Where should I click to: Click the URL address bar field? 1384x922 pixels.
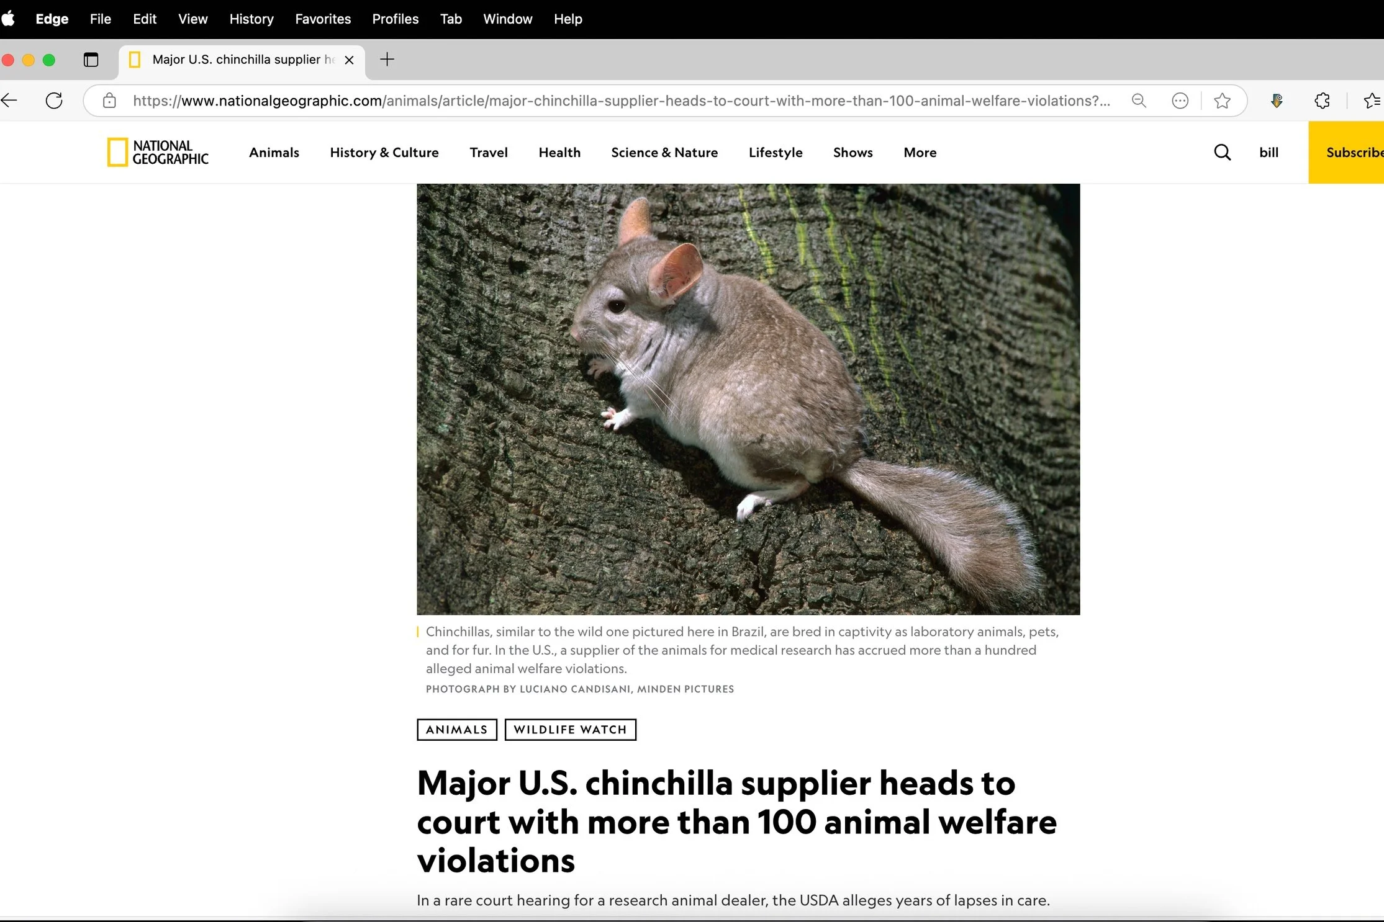click(621, 101)
